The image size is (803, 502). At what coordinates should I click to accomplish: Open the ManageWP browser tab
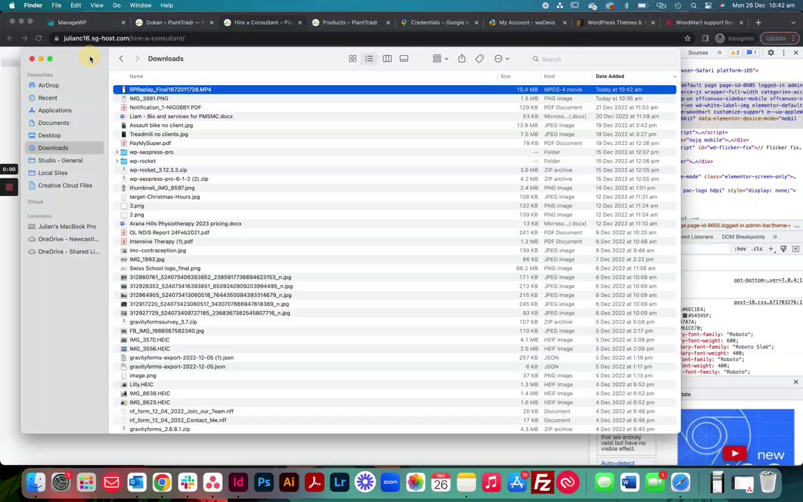[x=86, y=22]
